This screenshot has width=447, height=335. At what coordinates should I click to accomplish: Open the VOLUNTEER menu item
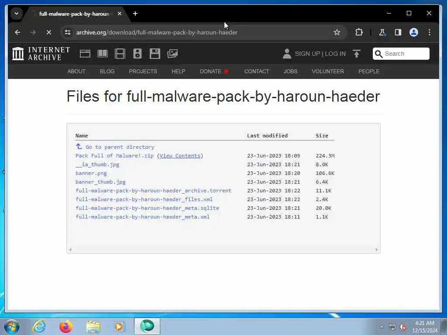[x=328, y=72]
